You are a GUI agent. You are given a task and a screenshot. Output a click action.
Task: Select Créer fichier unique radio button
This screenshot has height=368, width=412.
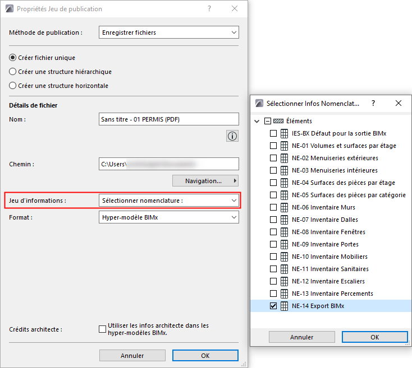click(x=12, y=58)
